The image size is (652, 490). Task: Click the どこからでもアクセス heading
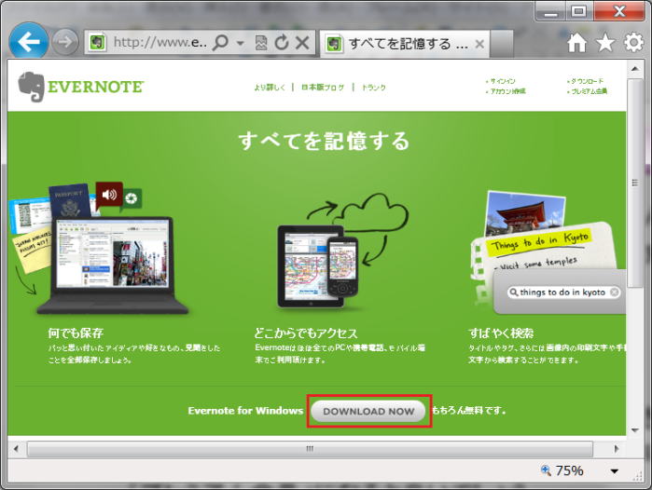pyautogui.click(x=306, y=333)
